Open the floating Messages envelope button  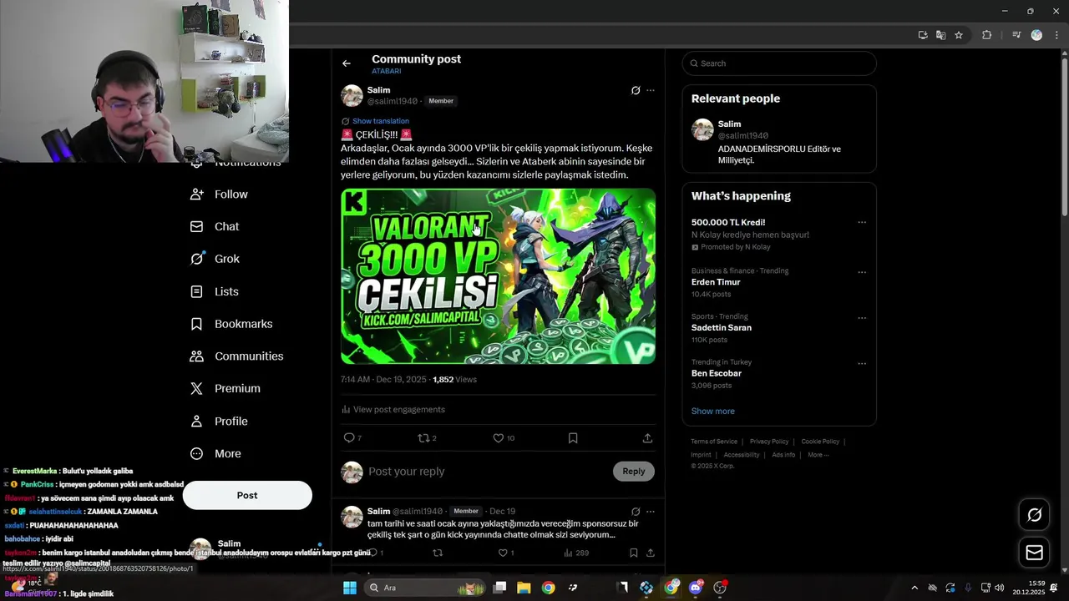tap(1035, 553)
